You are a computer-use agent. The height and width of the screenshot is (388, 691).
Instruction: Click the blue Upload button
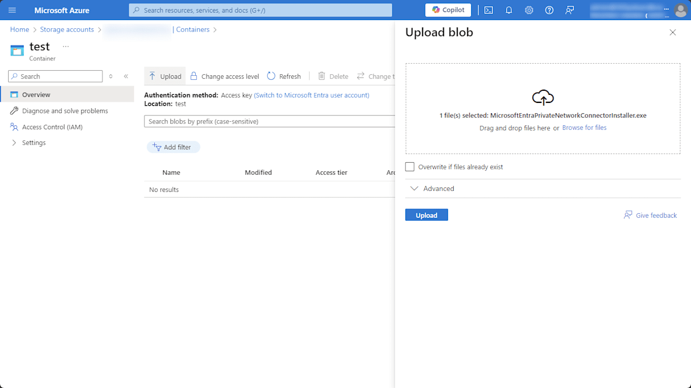click(x=427, y=215)
